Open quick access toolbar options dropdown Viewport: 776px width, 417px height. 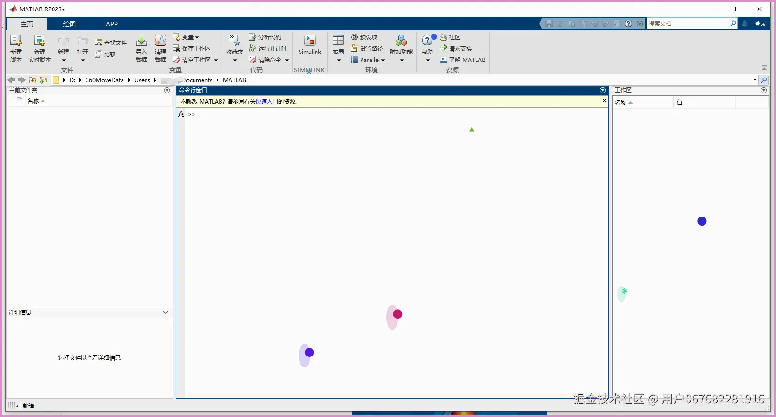640,24
